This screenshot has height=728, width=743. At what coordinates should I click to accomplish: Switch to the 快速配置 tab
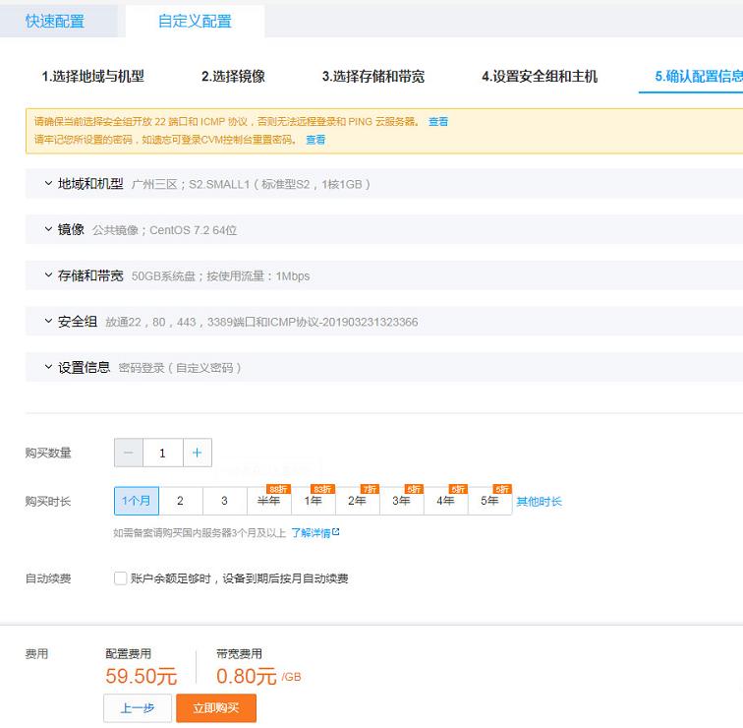(55, 21)
